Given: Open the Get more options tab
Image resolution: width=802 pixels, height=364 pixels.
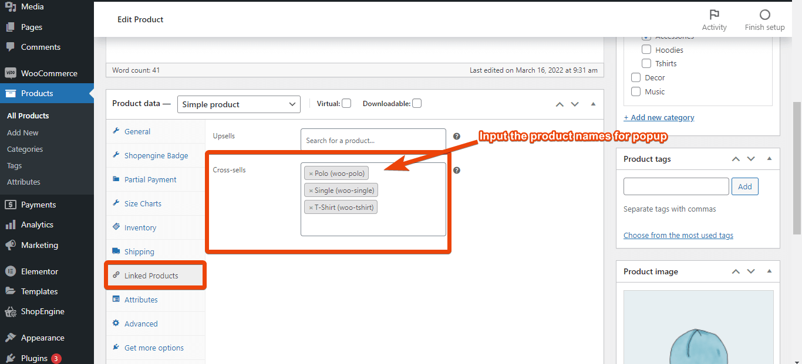Looking at the screenshot, I should pos(156,348).
